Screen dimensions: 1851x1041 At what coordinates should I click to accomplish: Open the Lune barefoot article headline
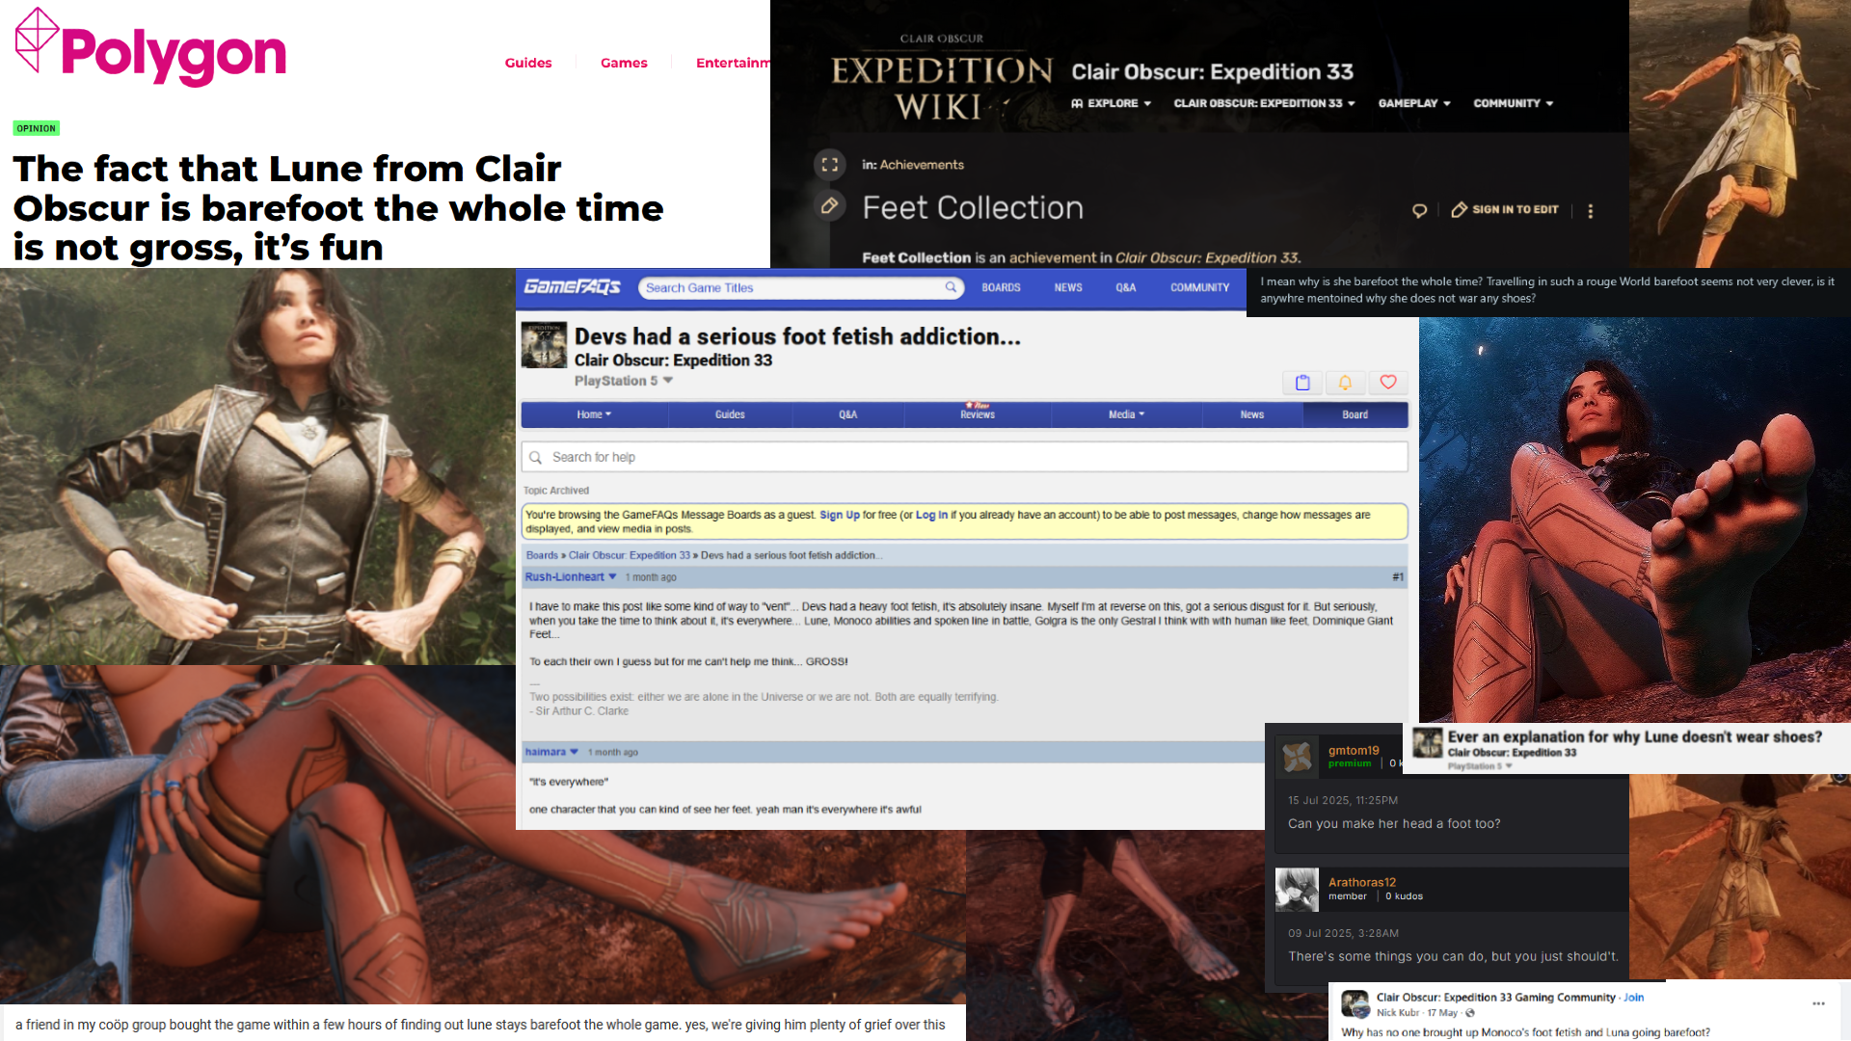pos(338,207)
